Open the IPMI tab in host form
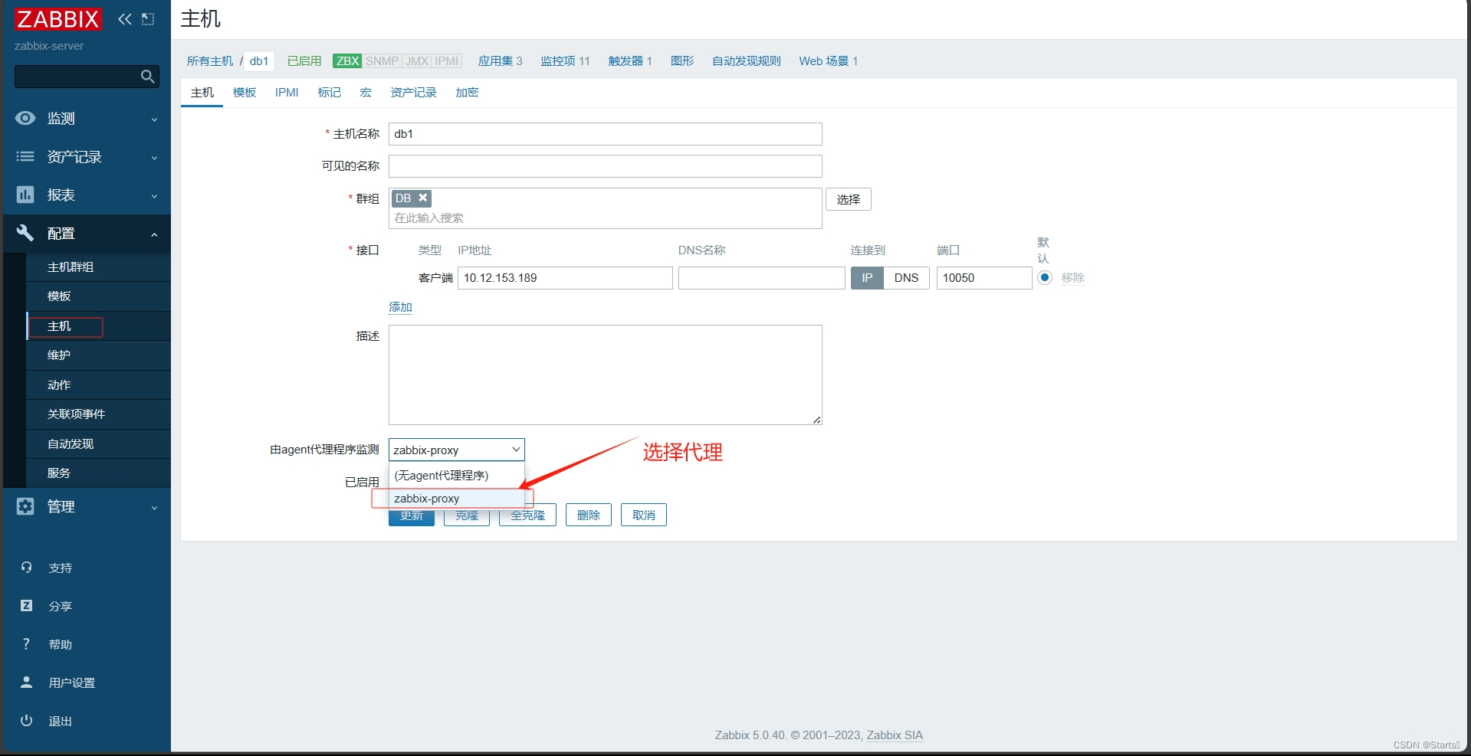Image resolution: width=1471 pixels, height=756 pixels. tap(287, 93)
